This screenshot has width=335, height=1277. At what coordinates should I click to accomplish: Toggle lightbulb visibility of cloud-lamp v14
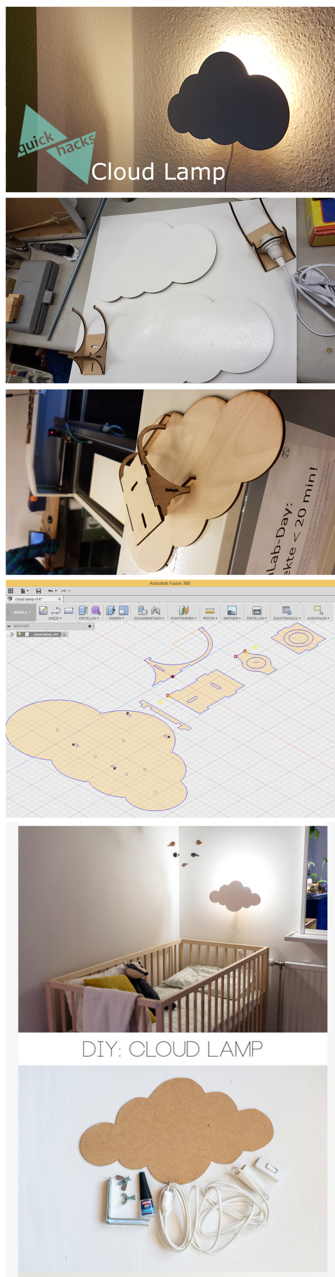[20, 634]
